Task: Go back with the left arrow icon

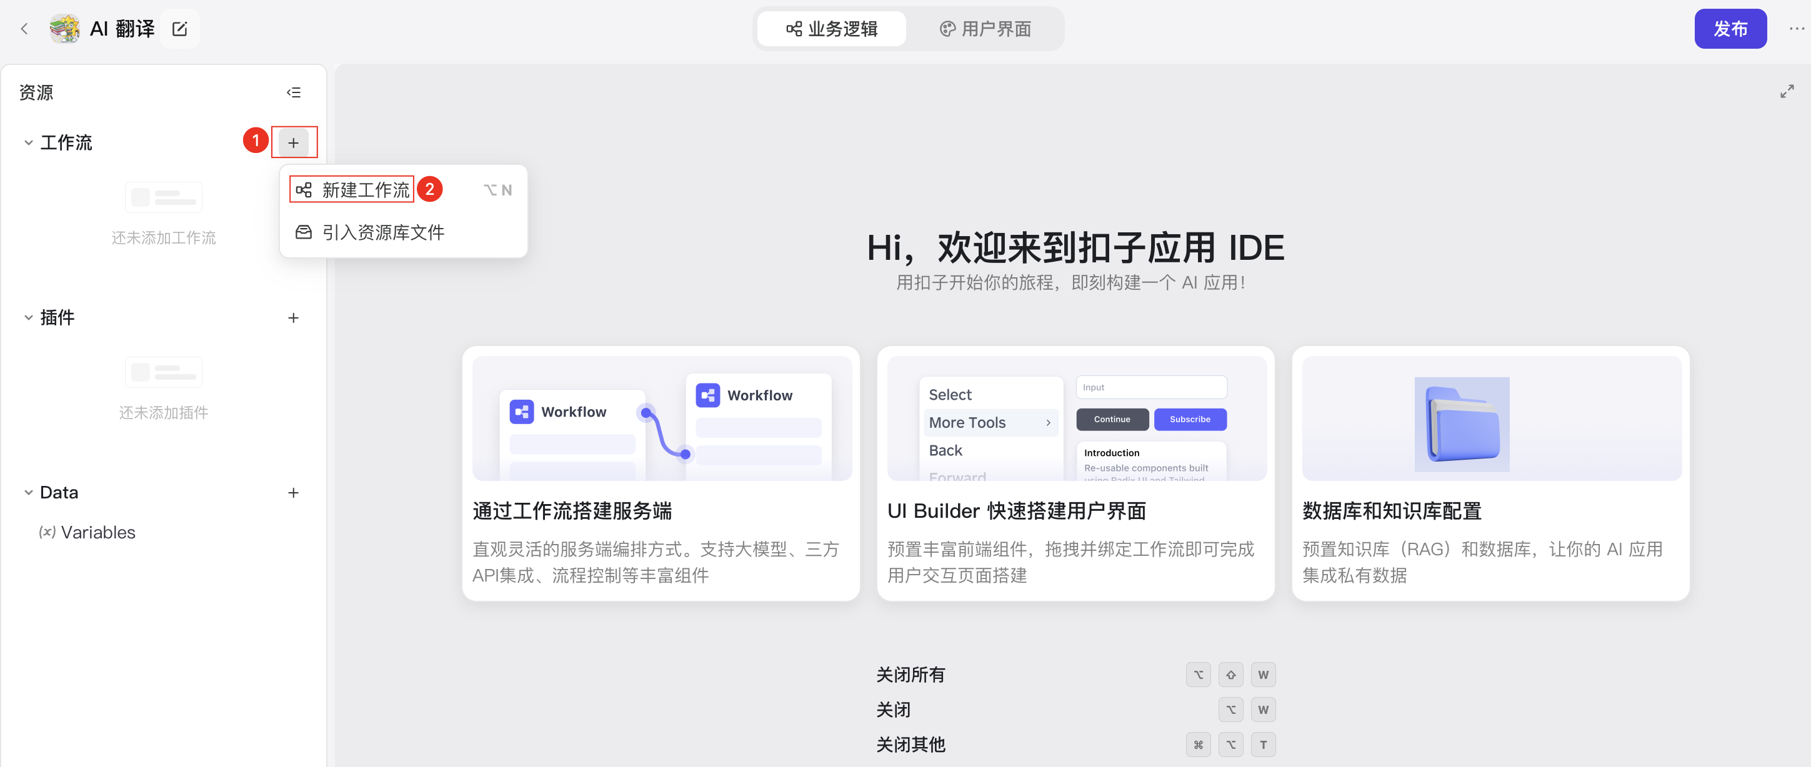Action: click(24, 29)
